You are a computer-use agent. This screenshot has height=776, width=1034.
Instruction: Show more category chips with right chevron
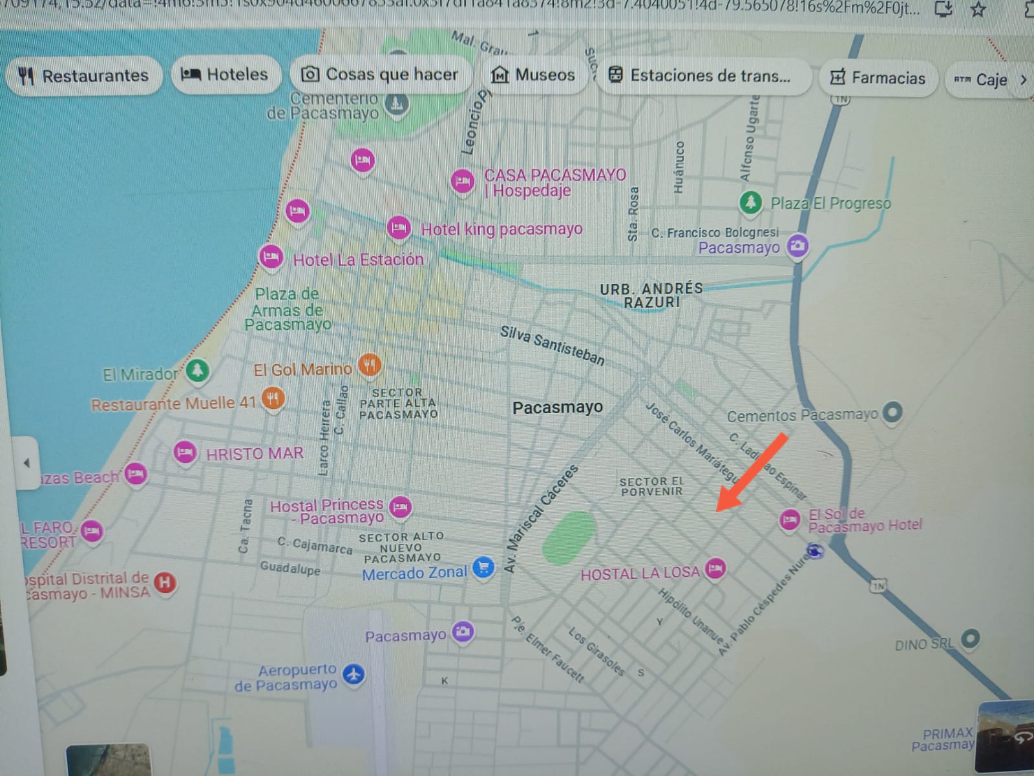[1023, 80]
